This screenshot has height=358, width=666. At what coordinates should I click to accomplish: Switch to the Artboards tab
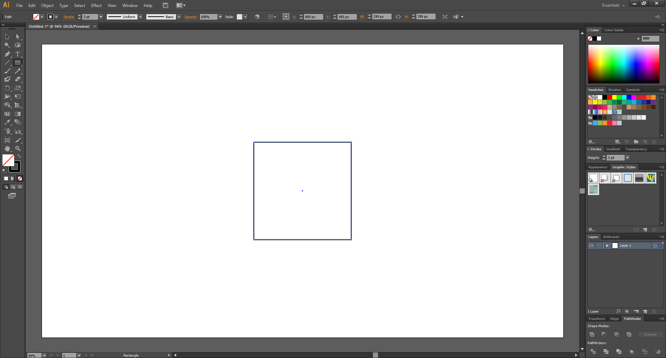[611, 237]
